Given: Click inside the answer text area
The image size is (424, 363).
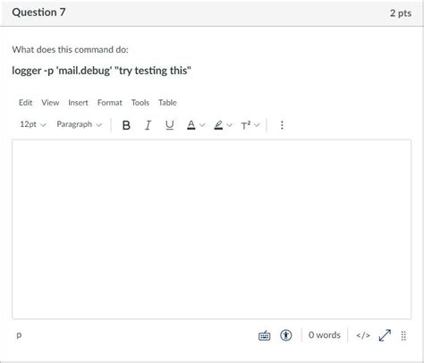Looking at the screenshot, I should click(212, 230).
